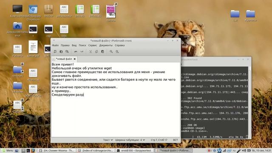Screen dimensions: 272x153
Task: Click the terminal quick-launch icon on the taskbar
Action: pos(28,150)
